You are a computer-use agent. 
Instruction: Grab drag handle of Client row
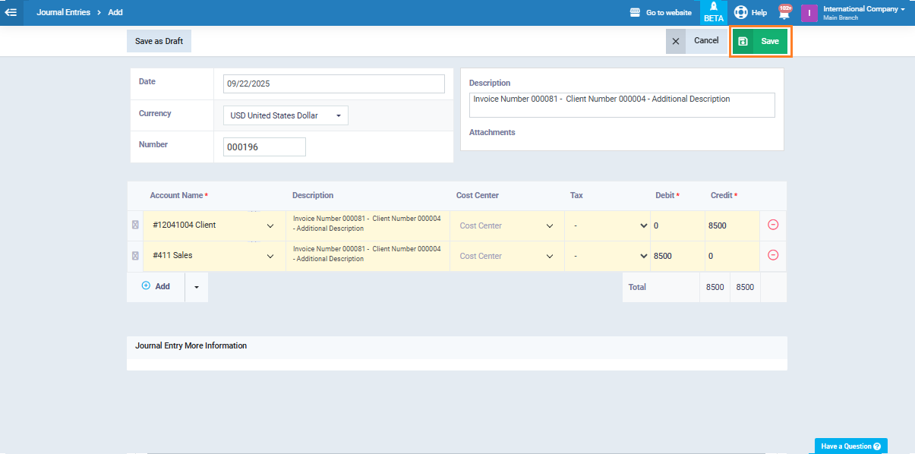pyautogui.click(x=135, y=225)
